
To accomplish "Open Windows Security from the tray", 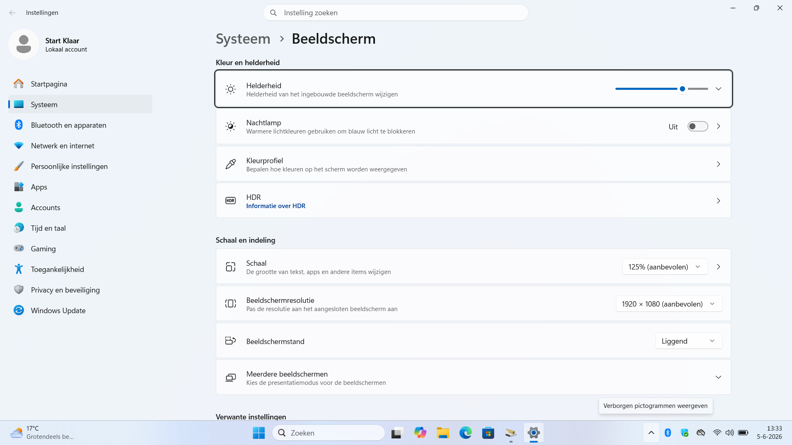I will [685, 433].
